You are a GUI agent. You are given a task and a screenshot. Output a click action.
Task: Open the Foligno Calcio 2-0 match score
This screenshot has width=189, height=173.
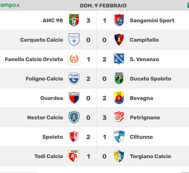pyautogui.click(x=96, y=79)
